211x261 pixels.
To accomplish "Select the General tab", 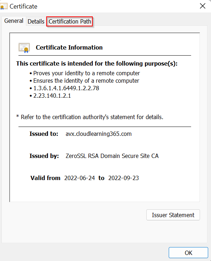I will (x=14, y=21).
